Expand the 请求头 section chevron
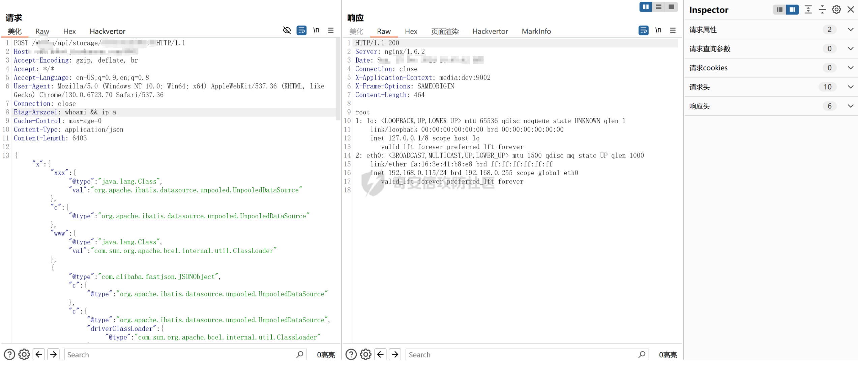The height and width of the screenshot is (365, 858). (x=850, y=87)
